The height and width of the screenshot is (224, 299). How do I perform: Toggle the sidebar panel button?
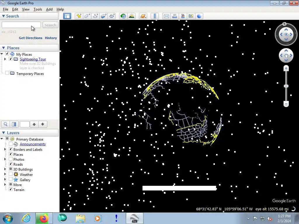coord(67,16)
